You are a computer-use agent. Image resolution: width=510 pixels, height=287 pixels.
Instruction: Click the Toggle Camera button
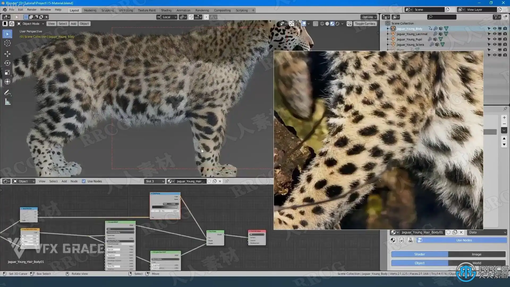point(365,24)
